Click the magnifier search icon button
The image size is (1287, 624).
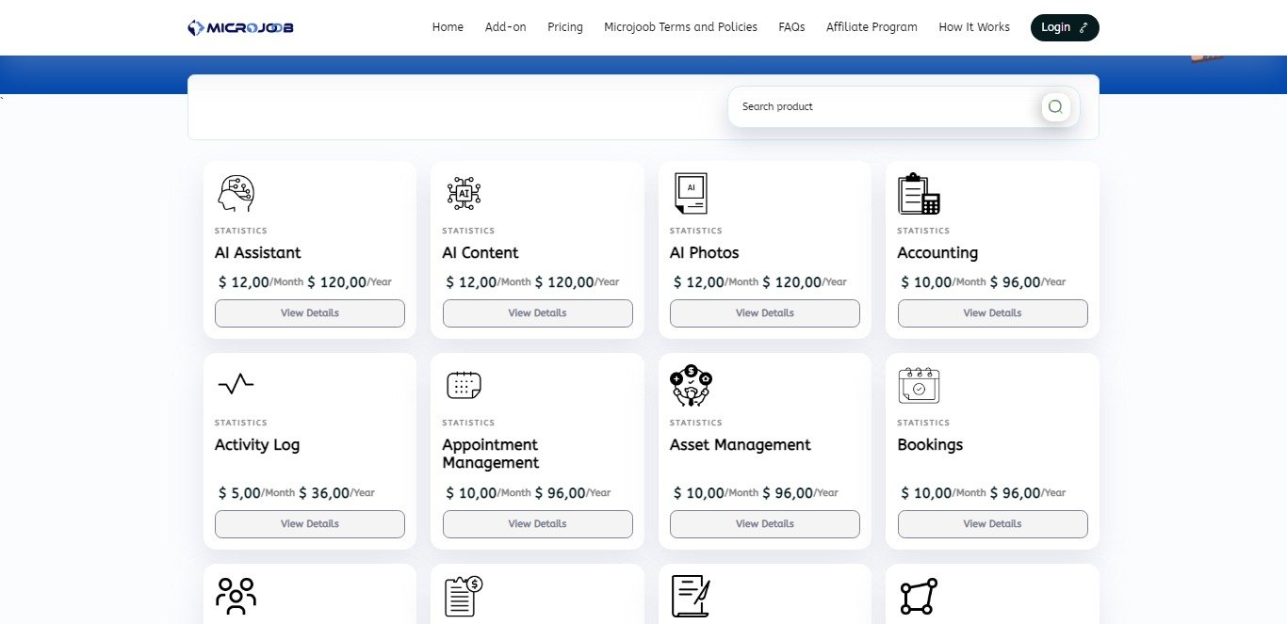click(1055, 107)
